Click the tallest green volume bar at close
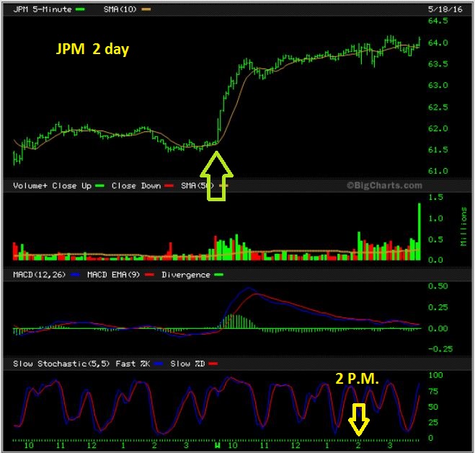This screenshot has width=475, height=453. tap(419, 232)
